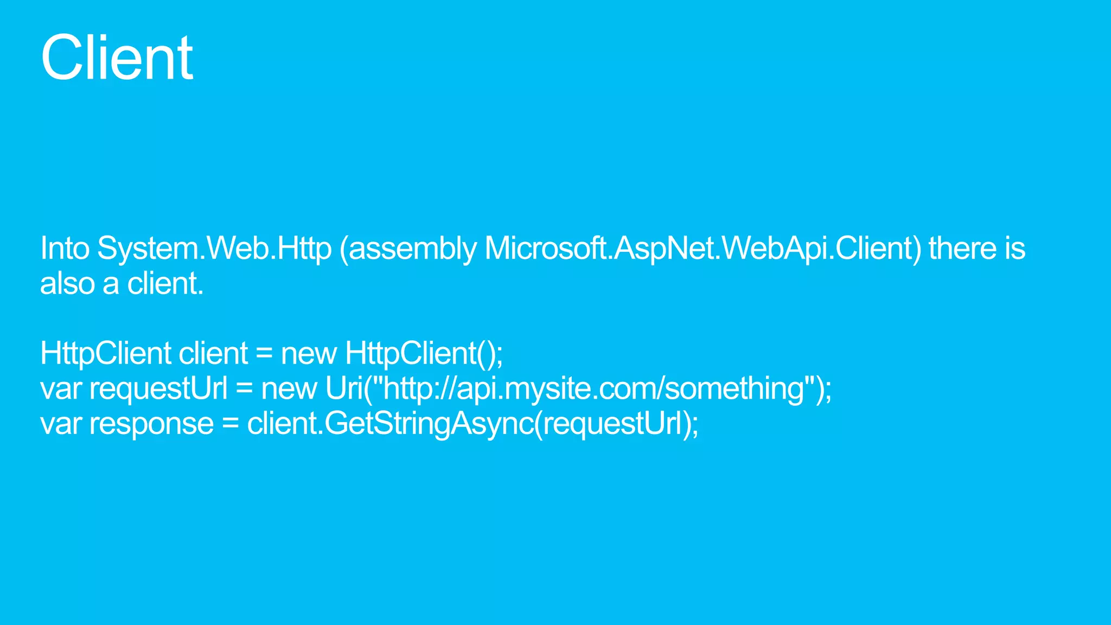Screen dimensions: 1111x625
Task: Click the slide title "Client"
Action: [117, 58]
